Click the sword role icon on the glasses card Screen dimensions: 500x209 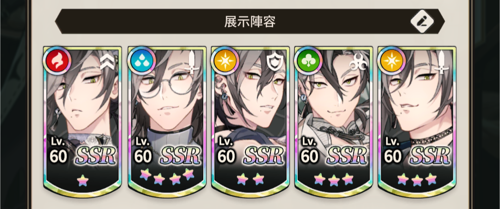192,63
